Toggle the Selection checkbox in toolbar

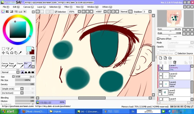(56, 12)
